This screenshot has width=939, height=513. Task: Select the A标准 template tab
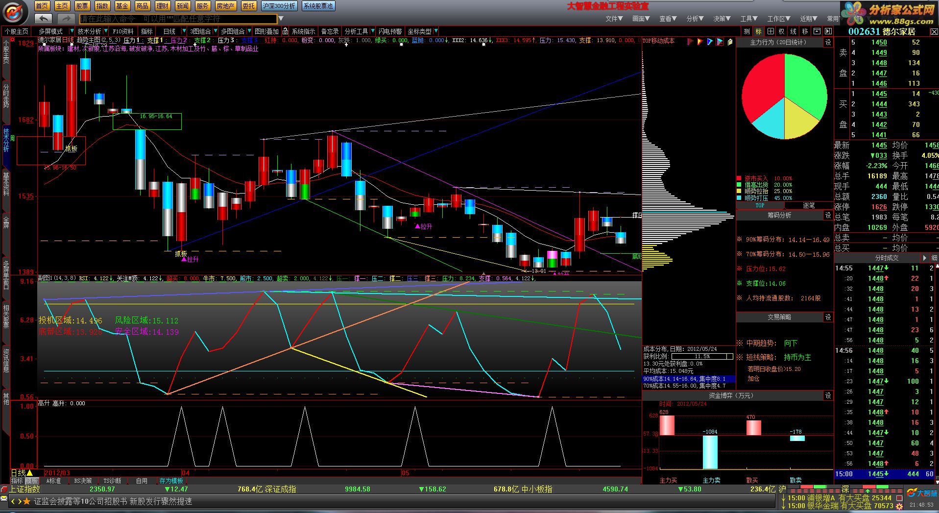54,481
